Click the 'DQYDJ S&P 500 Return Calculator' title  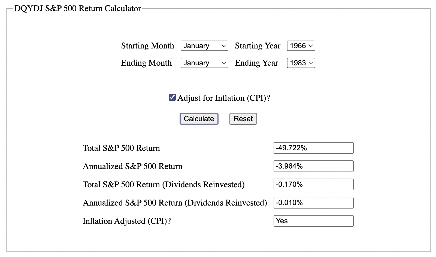coord(78,8)
